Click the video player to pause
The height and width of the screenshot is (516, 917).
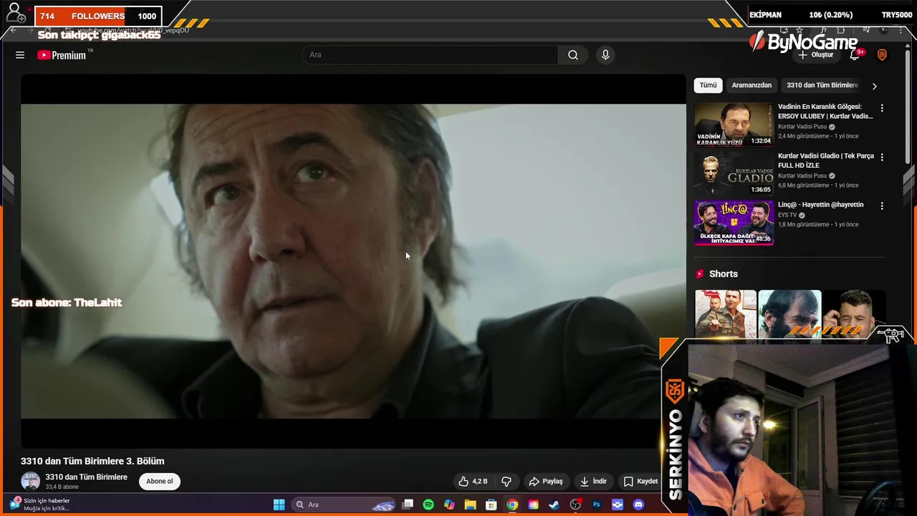click(x=353, y=262)
